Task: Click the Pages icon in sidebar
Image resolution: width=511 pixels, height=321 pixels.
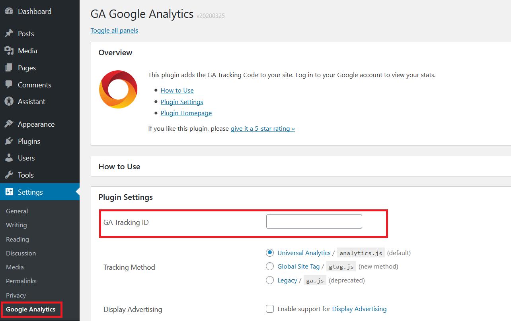Action: pyautogui.click(x=9, y=68)
